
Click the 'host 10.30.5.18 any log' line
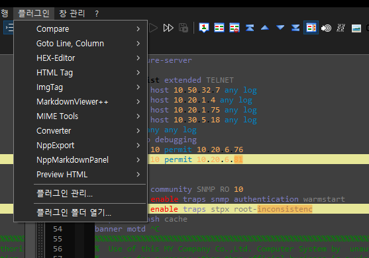203,120
